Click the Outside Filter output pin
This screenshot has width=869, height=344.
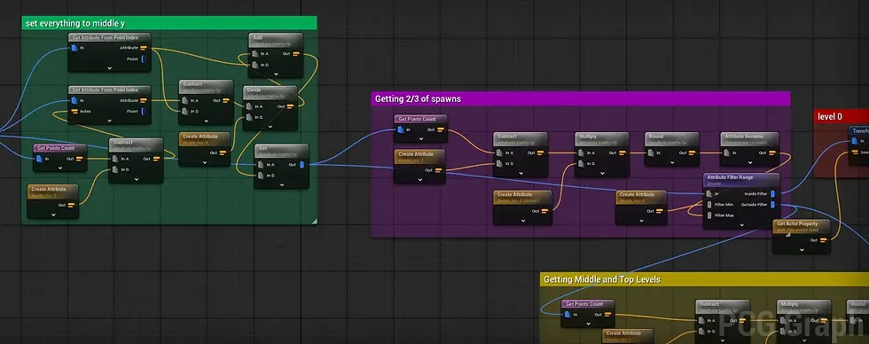(773, 205)
